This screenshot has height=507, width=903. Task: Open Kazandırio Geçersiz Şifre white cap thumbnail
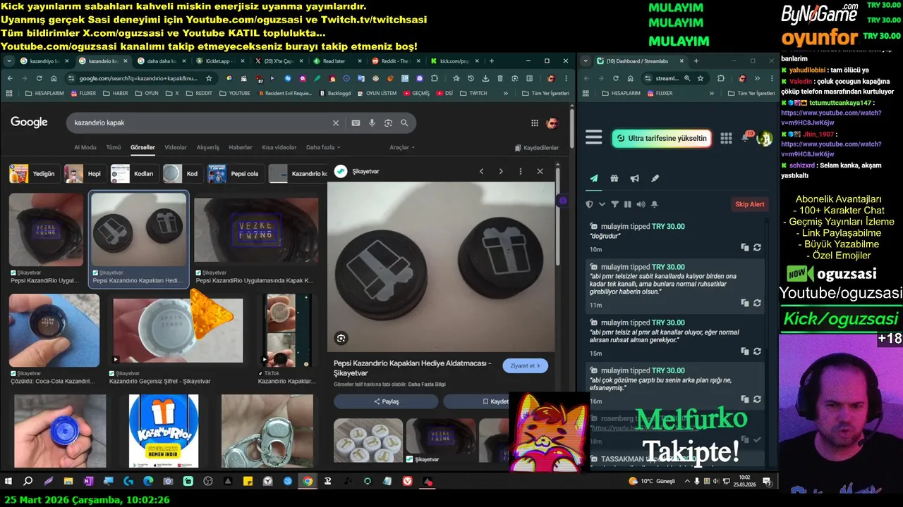click(178, 329)
